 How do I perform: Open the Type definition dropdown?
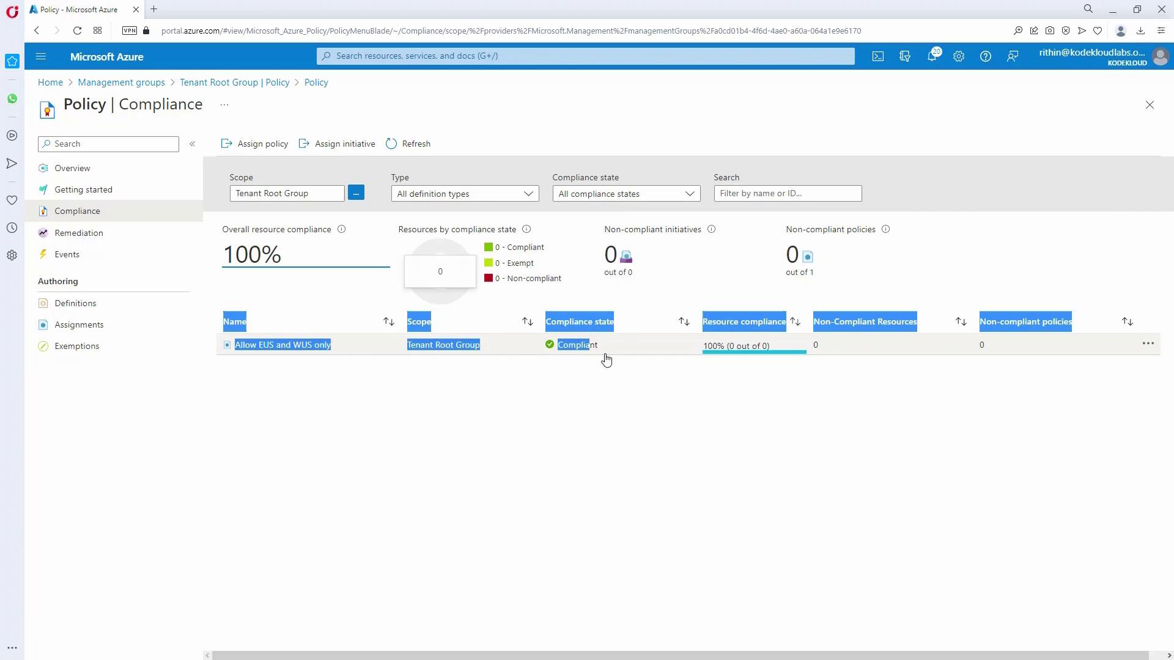[465, 194]
